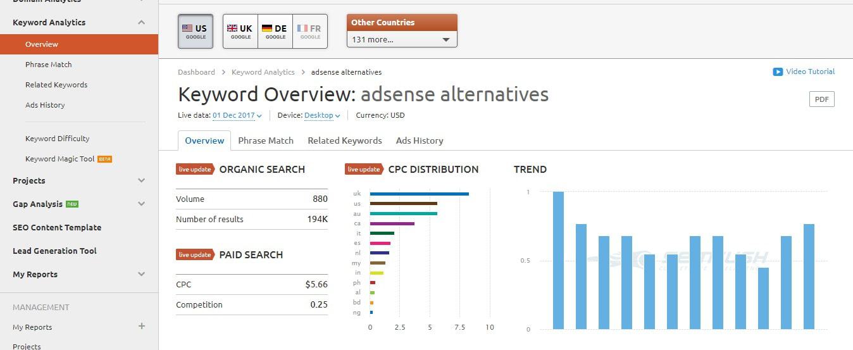Open SEO Content Template in the sidebar
The width and height of the screenshot is (853, 350).
(x=57, y=227)
